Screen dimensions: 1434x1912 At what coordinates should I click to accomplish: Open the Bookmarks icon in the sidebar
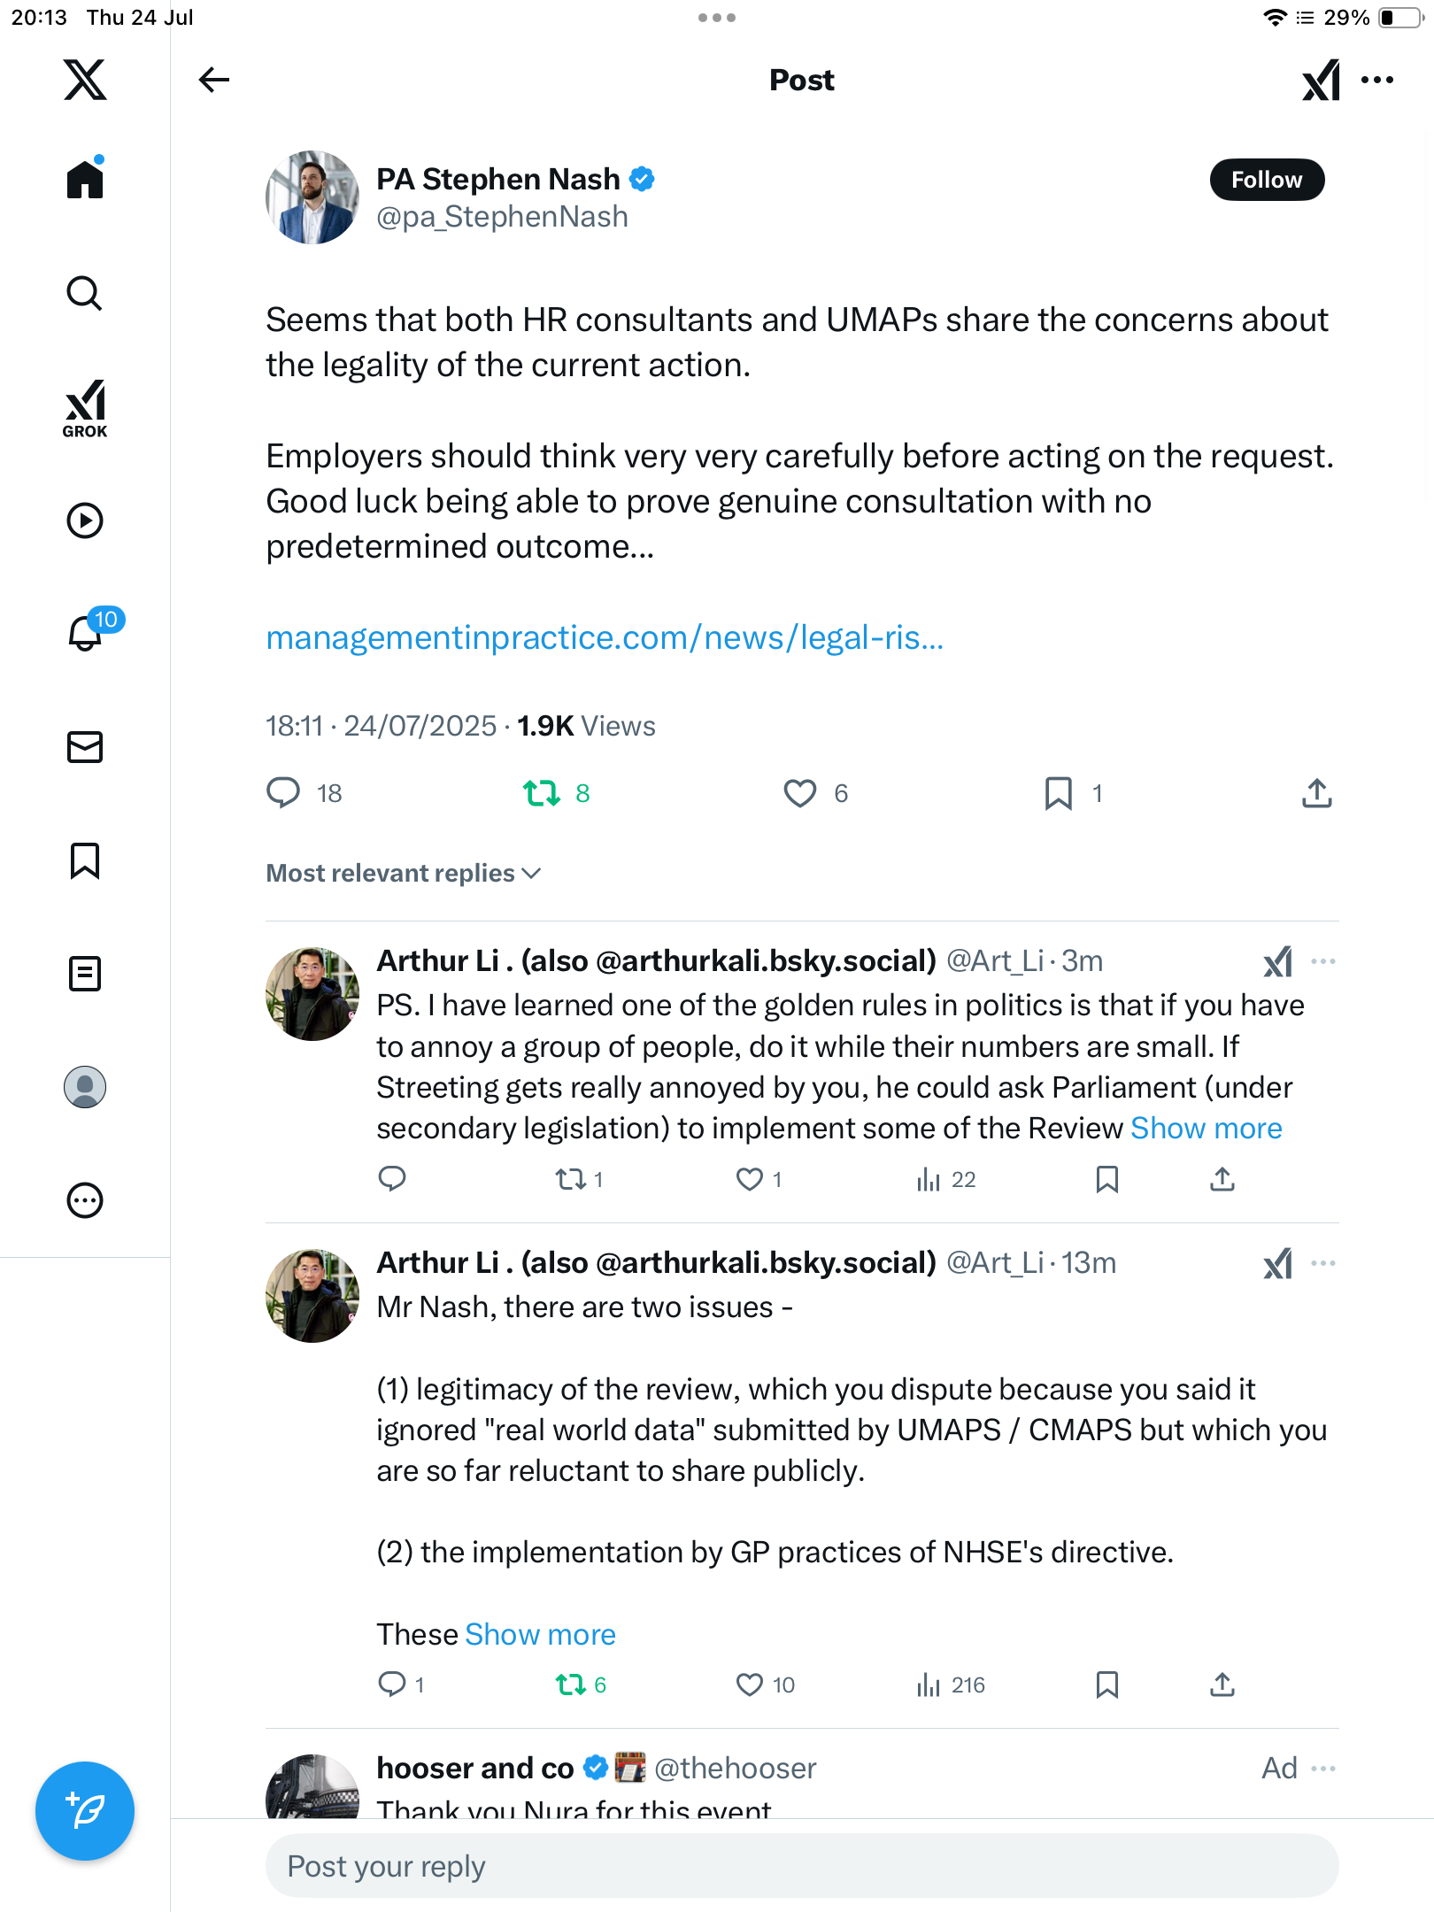coord(85,860)
